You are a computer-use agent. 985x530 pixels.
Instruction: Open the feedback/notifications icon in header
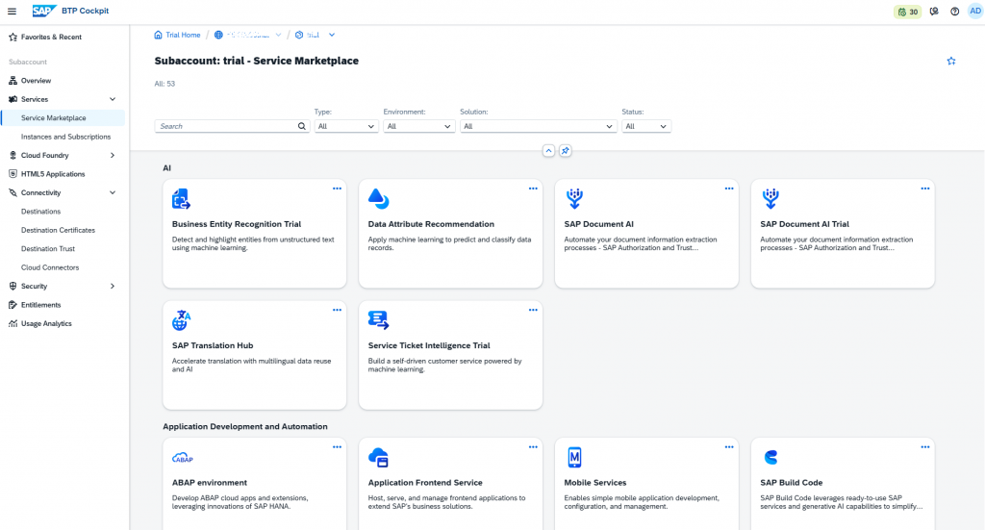click(x=934, y=12)
